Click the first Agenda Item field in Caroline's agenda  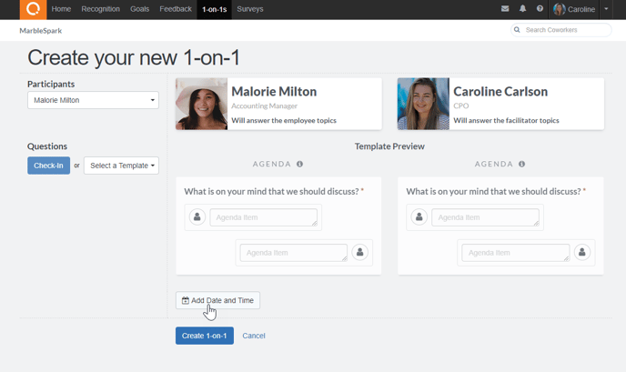(486, 217)
